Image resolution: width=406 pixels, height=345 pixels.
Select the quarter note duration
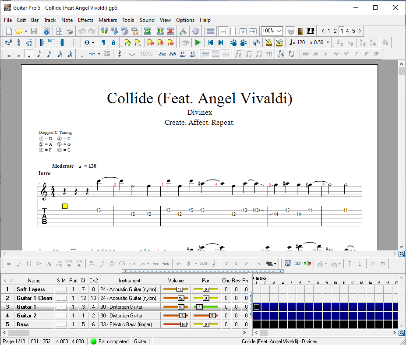coord(28,53)
